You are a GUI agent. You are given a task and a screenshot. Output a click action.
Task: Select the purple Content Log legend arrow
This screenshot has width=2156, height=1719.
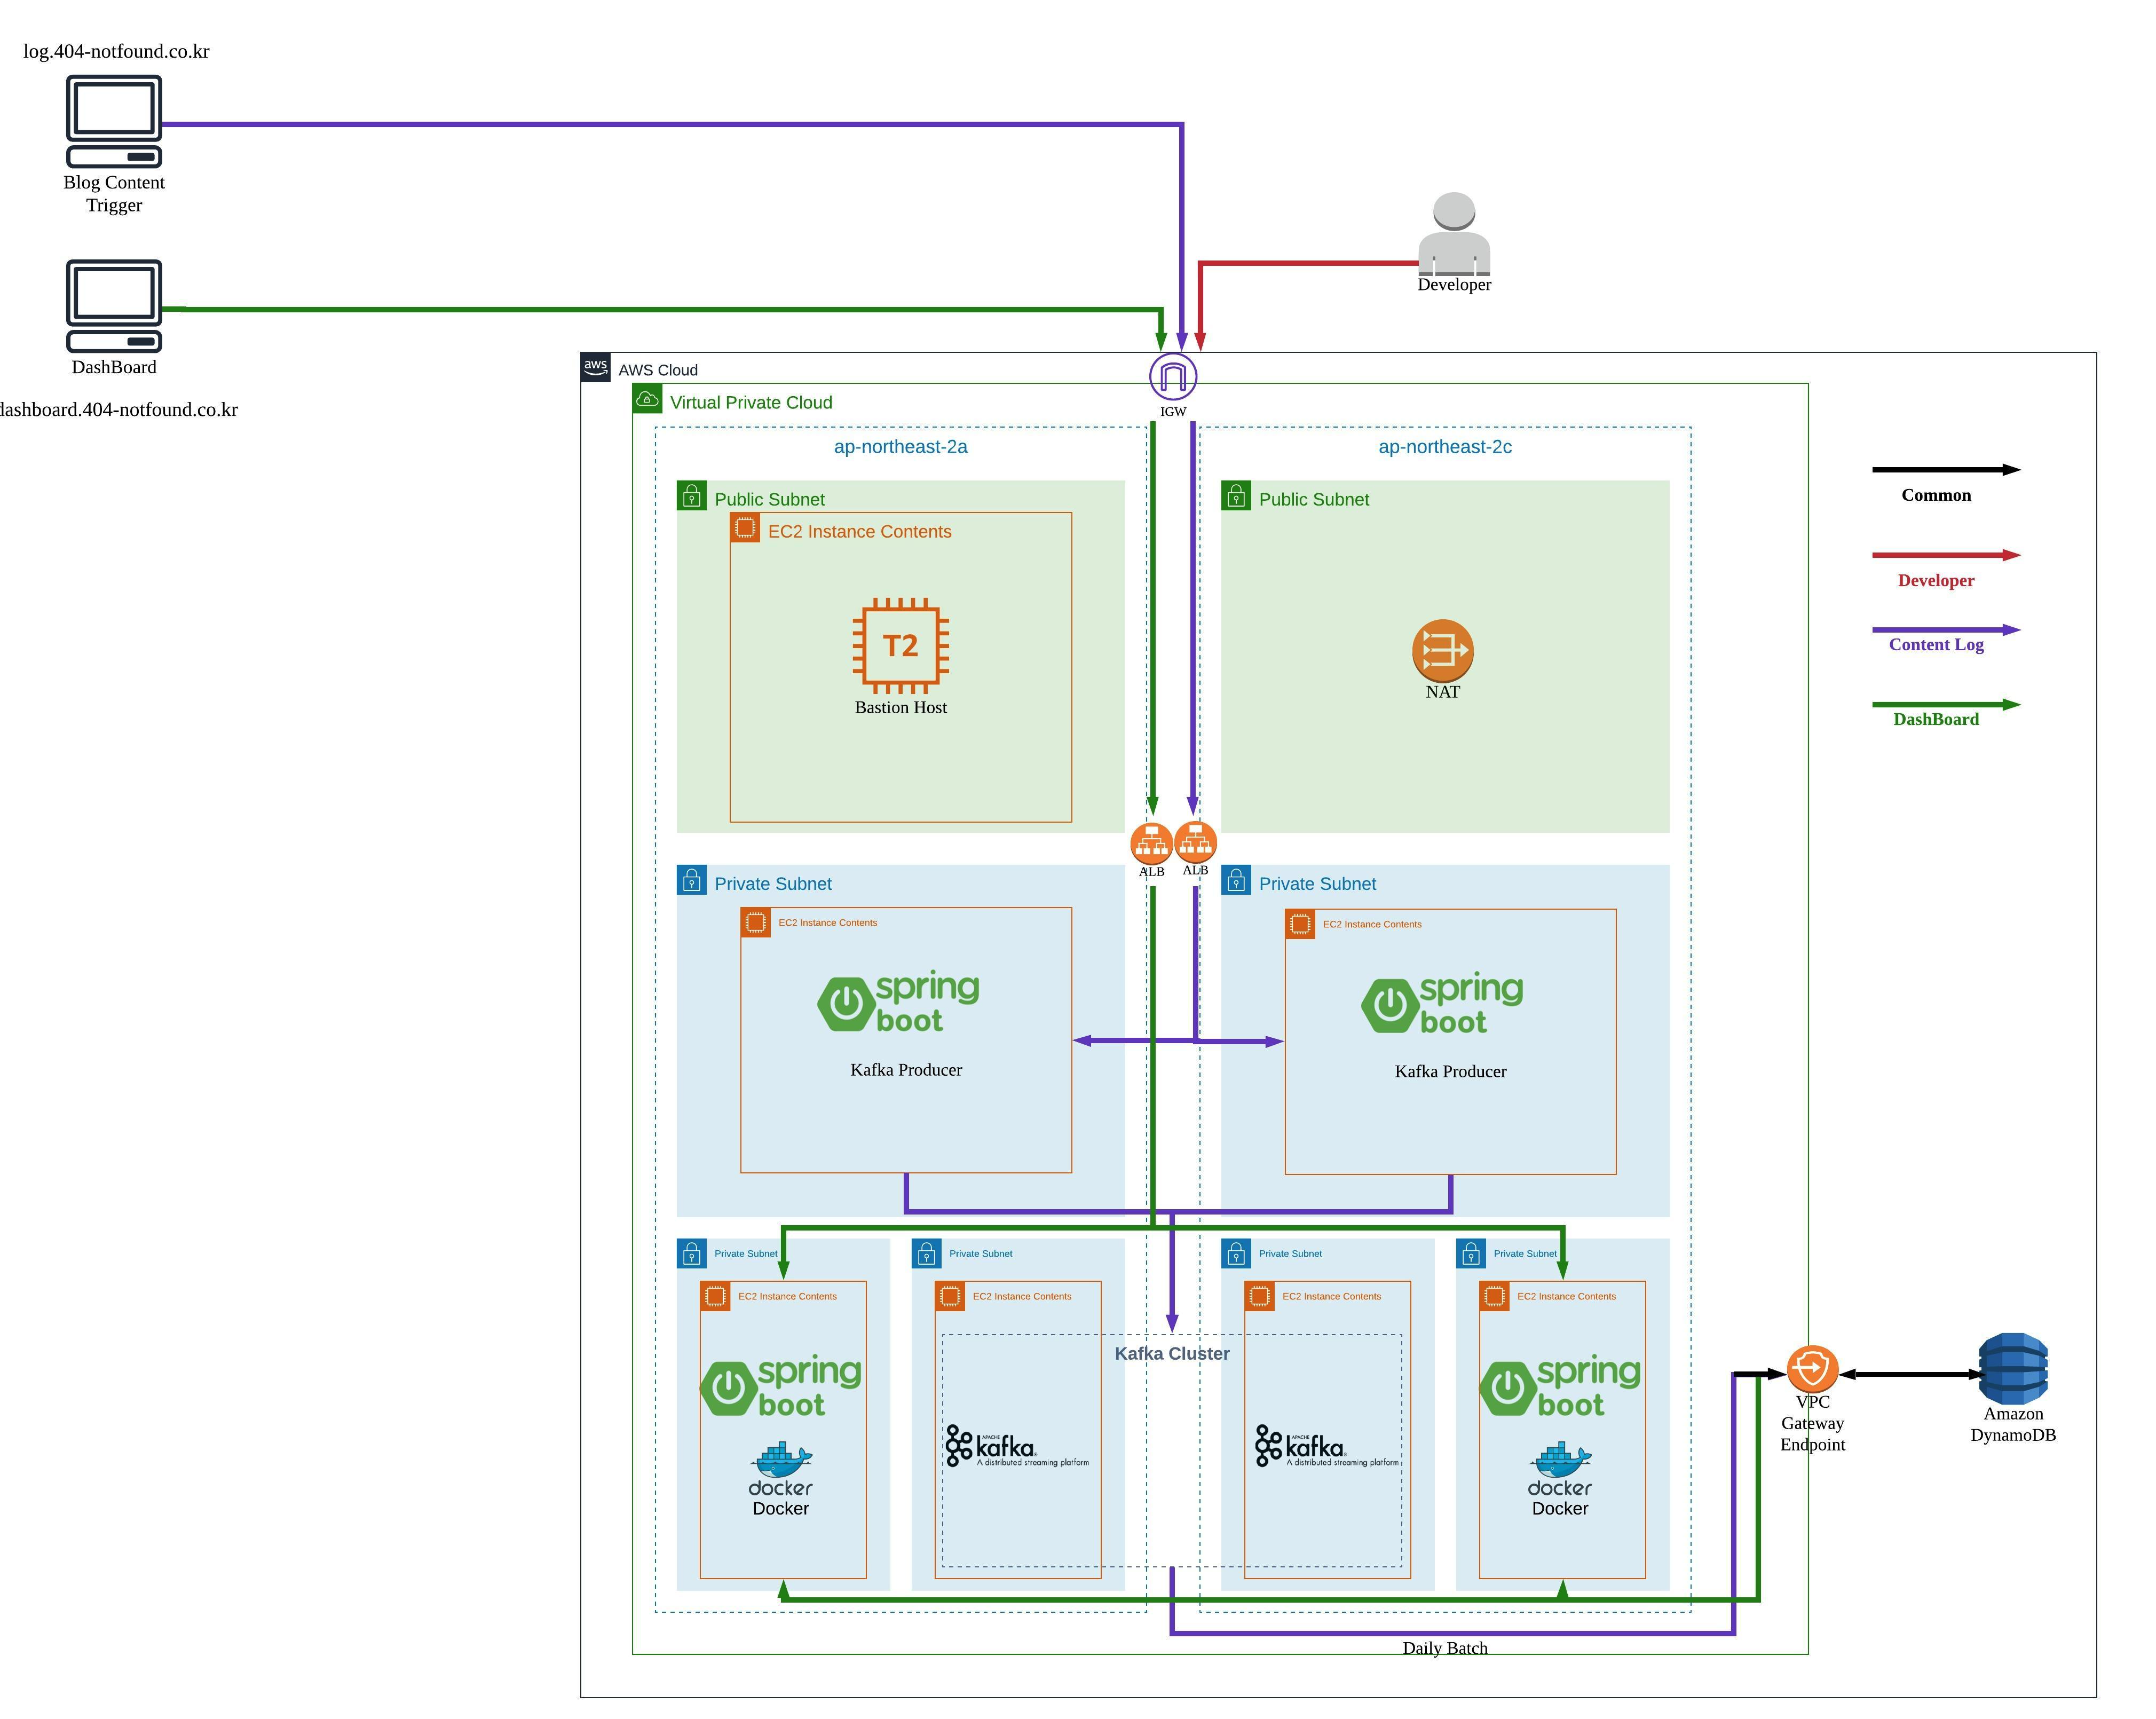[x=1945, y=630]
